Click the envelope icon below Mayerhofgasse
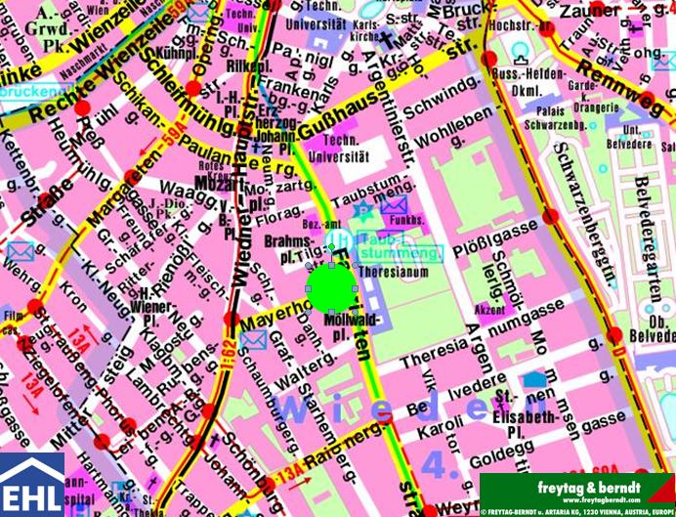This screenshot has width=676, height=517. pos(253,340)
